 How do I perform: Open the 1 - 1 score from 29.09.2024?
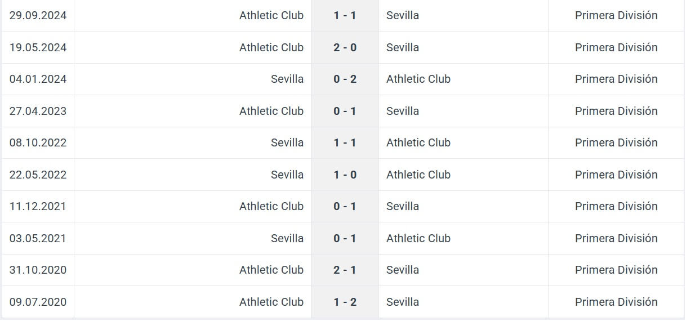point(345,15)
